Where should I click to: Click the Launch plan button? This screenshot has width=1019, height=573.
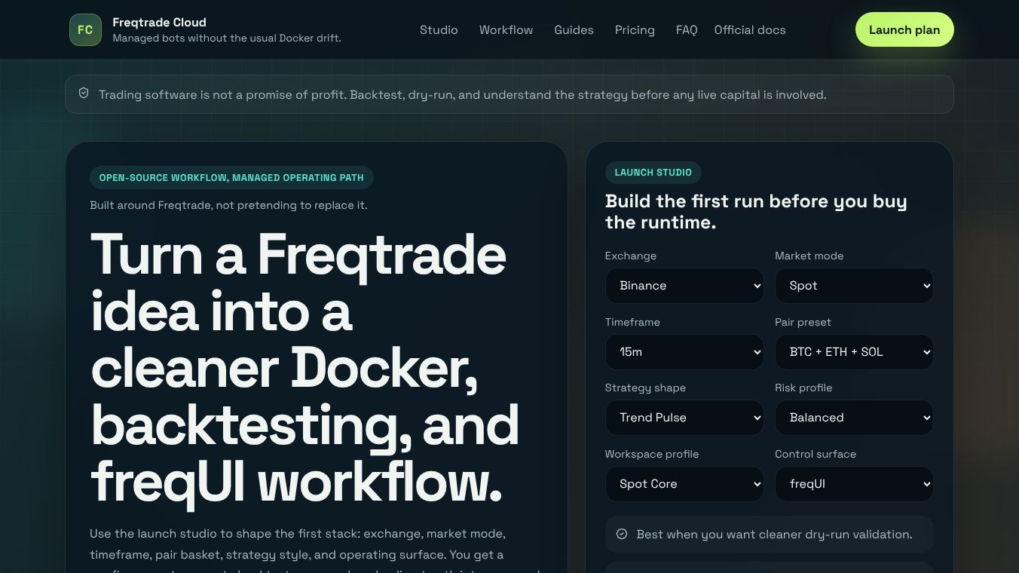click(904, 29)
